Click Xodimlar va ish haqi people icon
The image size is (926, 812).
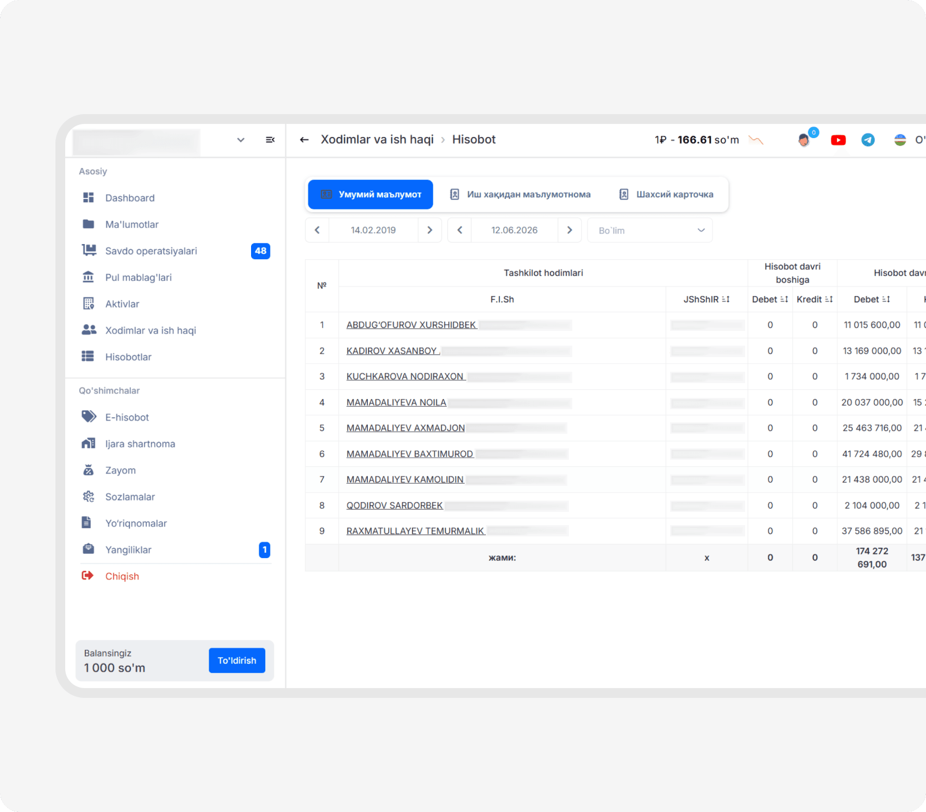[89, 330]
